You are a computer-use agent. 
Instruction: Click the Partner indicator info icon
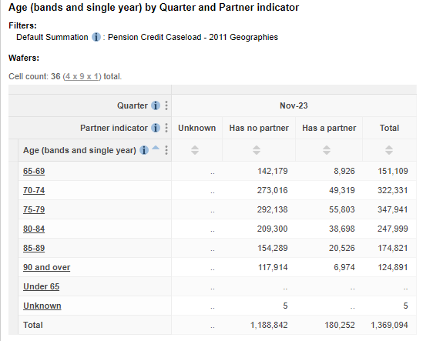[x=156, y=128]
